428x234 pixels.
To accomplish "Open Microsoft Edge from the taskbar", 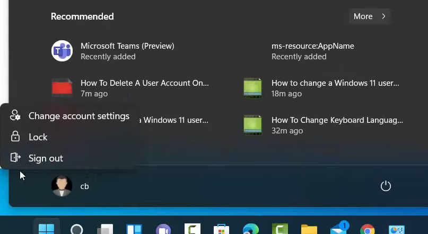I will point(250,229).
